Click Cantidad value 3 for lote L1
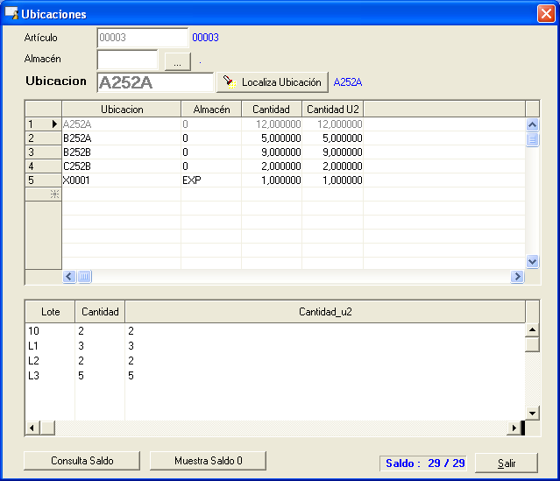This screenshot has height=481, width=560. pyautogui.click(x=82, y=346)
